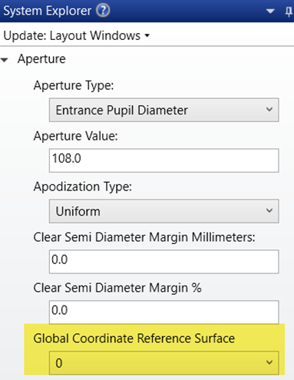
Task: Select the Aperture section heading
Action: [41, 59]
